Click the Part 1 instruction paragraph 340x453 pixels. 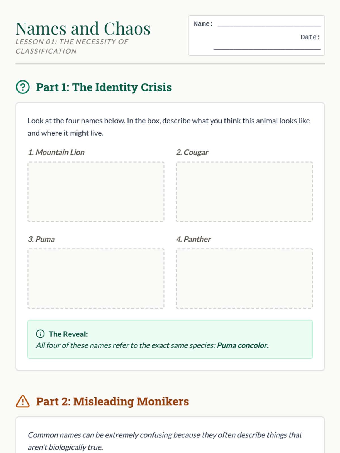(169, 127)
